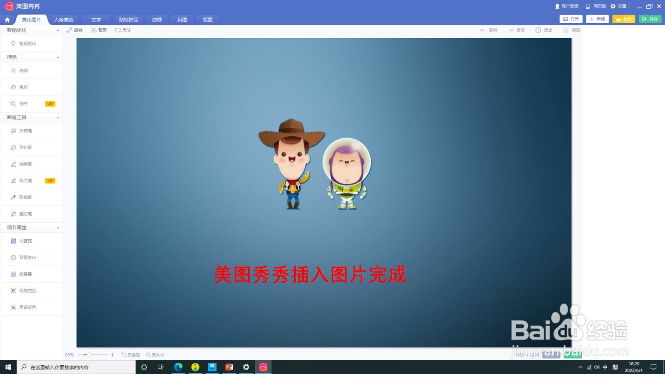Open the 历史 history list
Viewport: 665px width, 374px height.
[544, 30]
